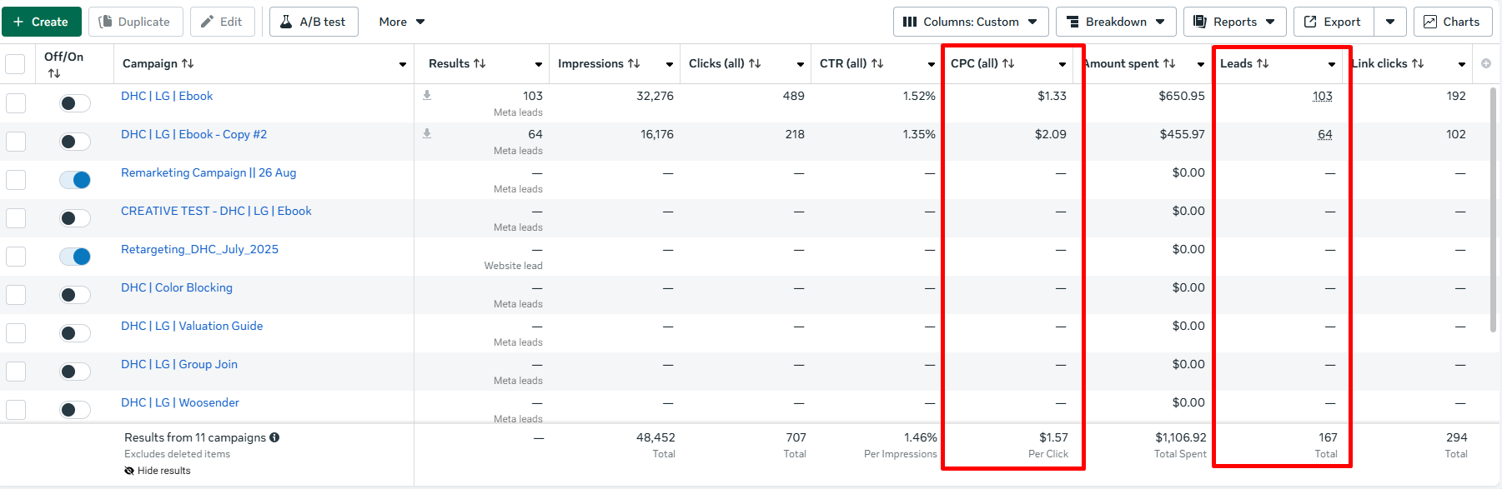Viewport: 1502px width, 489px height.
Task: Turn off the Remarketing Campaign || 26 Aug toggle
Action: (75, 180)
